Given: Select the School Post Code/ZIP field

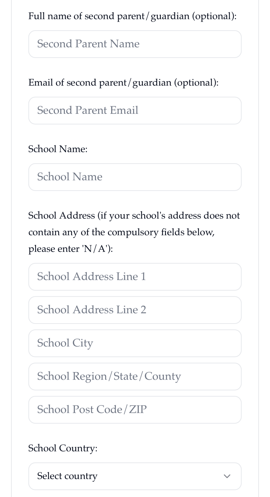Looking at the screenshot, I should [x=135, y=410].
